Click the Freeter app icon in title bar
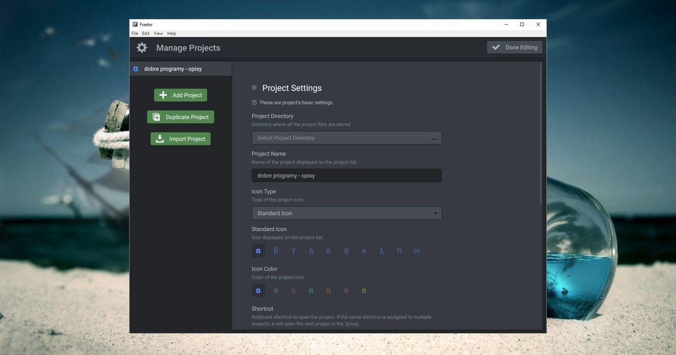The image size is (676, 355). tap(135, 24)
